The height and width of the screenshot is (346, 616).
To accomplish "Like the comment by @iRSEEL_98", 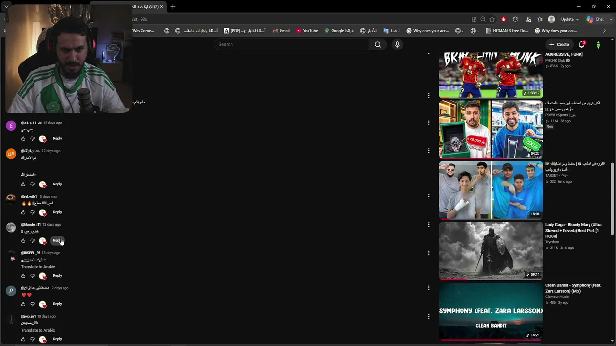I will click(x=23, y=276).
